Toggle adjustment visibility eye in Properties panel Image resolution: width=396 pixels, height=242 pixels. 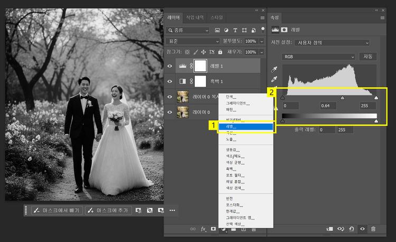[x=362, y=229]
